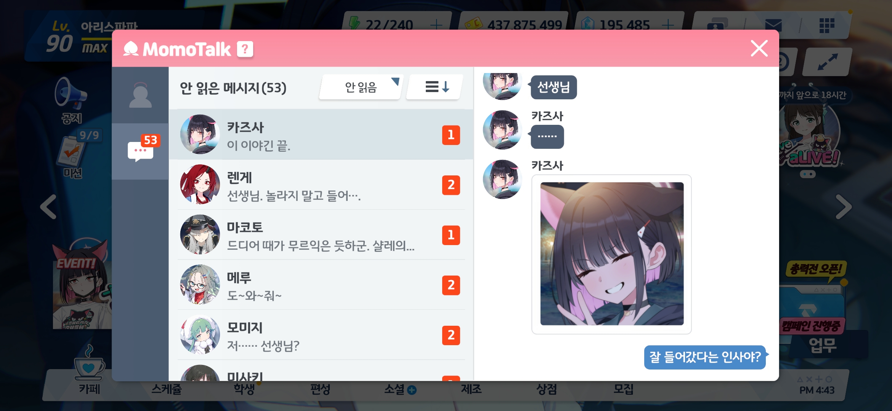The image size is (892, 411).
Task: Add gems with pyroxene plus icon
Action: [x=668, y=25]
